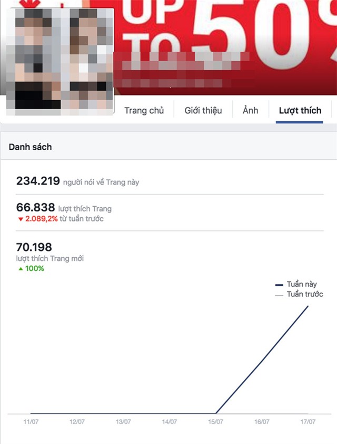Click the Tuần trước legend marker
The height and width of the screenshot is (444, 337).
point(279,295)
